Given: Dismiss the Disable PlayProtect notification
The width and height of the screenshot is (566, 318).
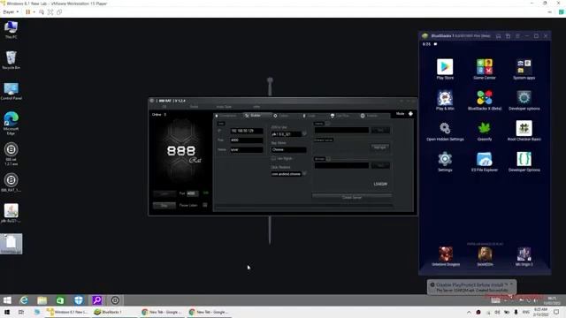Looking at the screenshot, I should pos(511,284).
